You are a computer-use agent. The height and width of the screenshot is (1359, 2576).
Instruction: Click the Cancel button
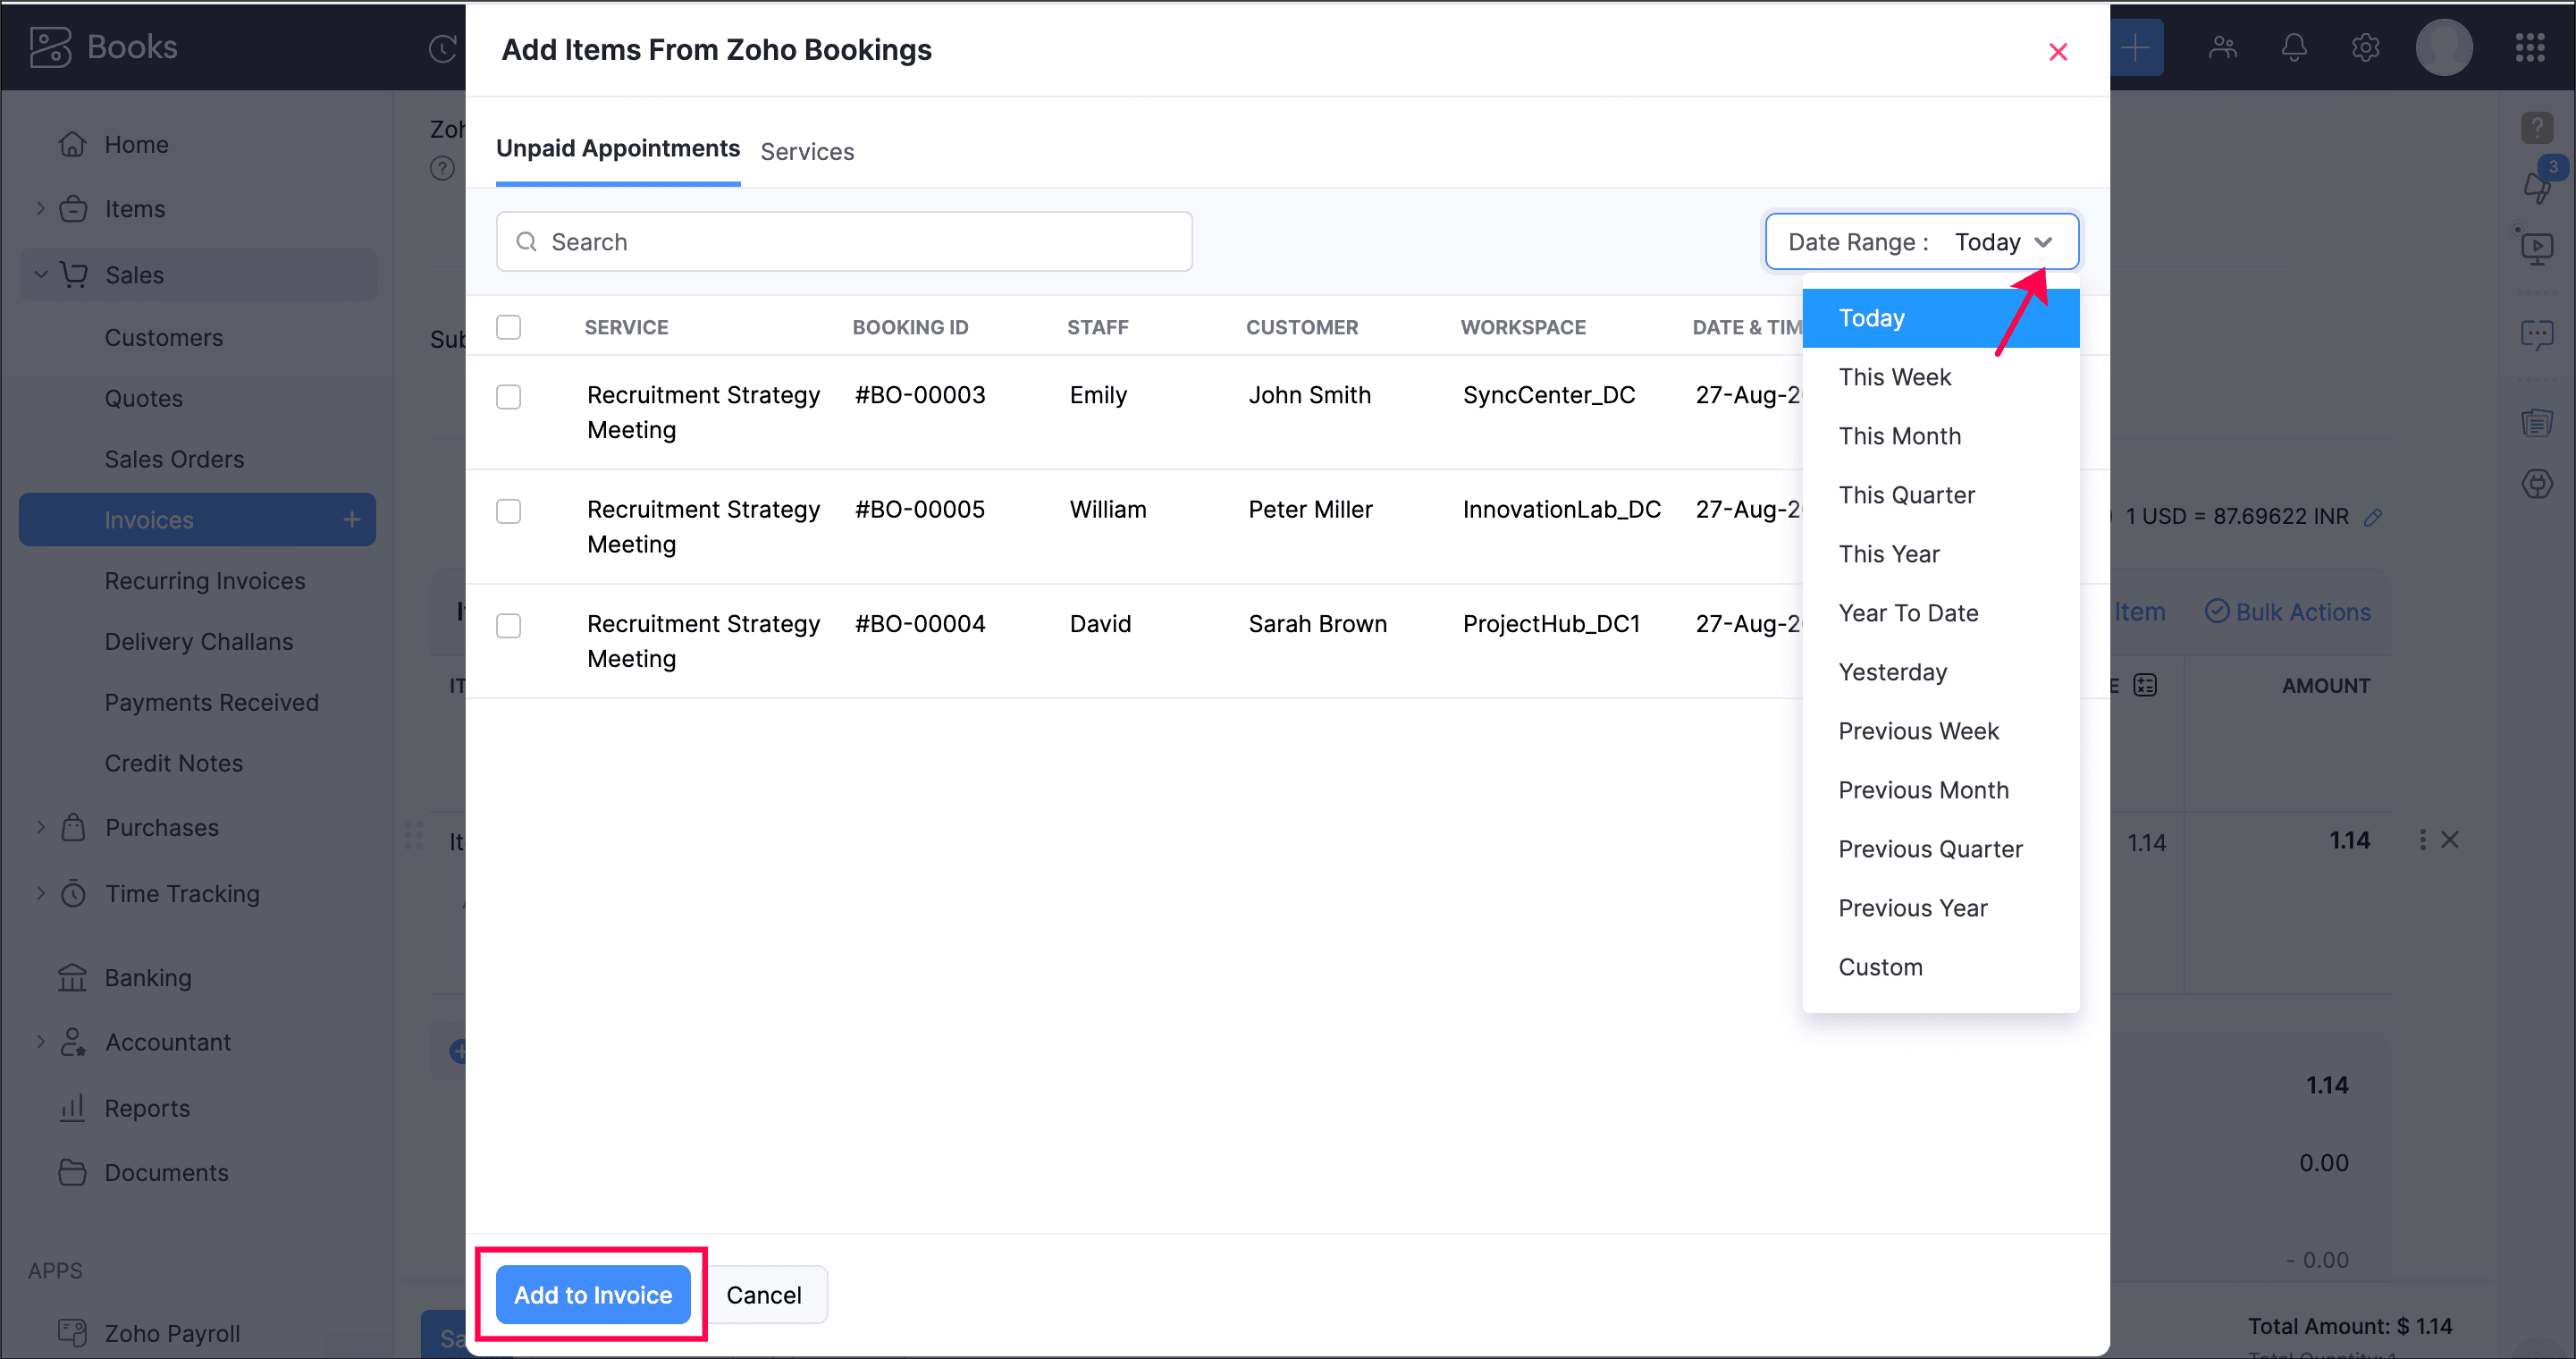(763, 1295)
